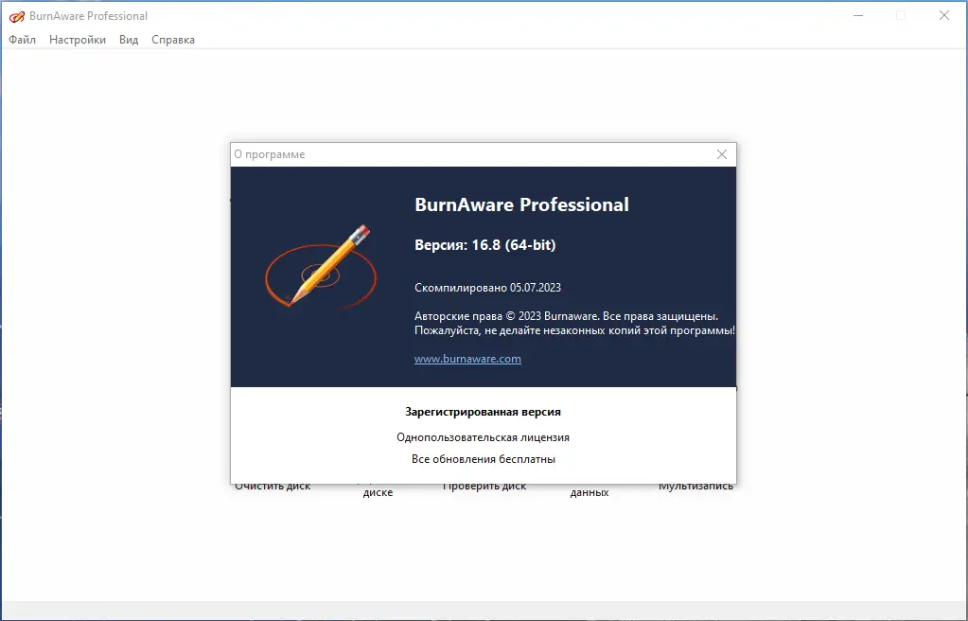Click the Все обновления бесплатны text
Screen dimensions: 968x621
(483, 458)
